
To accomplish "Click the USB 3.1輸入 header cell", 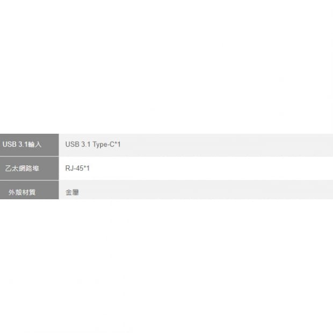I will click(x=30, y=145).
